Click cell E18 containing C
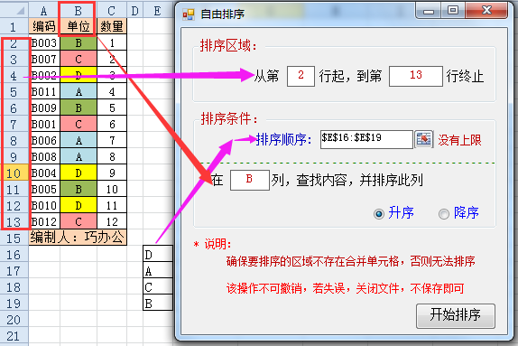The height and width of the screenshot is (346, 518). click(158, 286)
